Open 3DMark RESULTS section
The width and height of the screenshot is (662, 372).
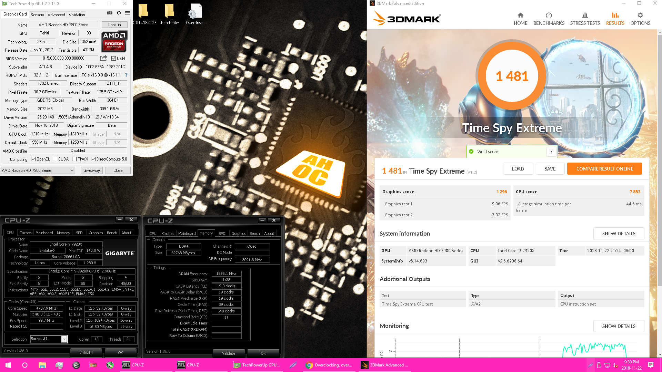point(615,19)
